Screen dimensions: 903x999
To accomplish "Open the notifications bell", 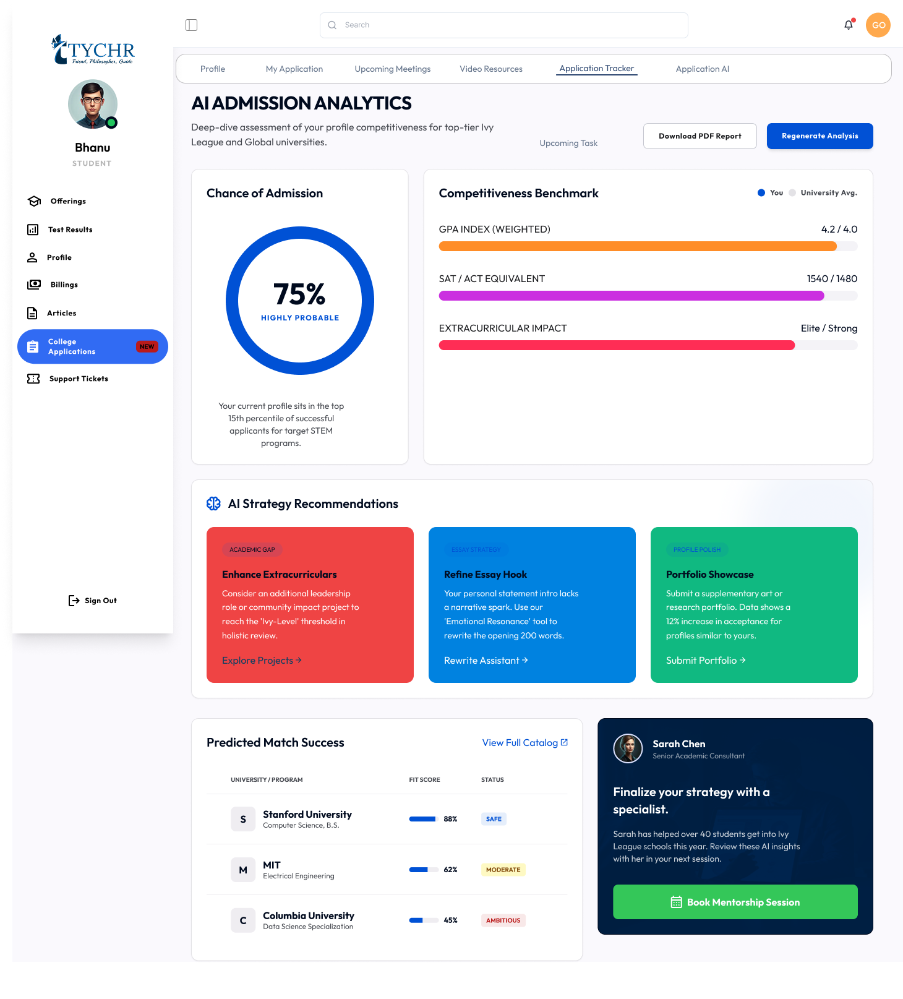I will pyautogui.click(x=849, y=25).
